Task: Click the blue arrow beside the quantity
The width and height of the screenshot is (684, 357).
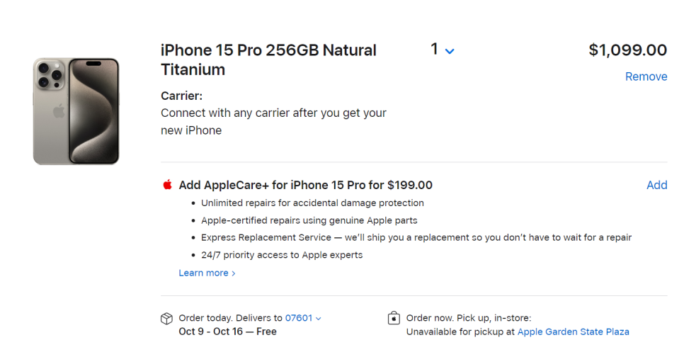Action: point(450,52)
